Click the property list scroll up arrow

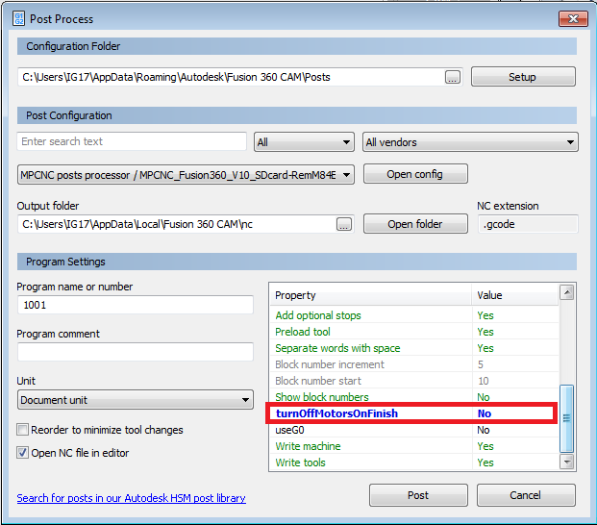pyautogui.click(x=566, y=294)
